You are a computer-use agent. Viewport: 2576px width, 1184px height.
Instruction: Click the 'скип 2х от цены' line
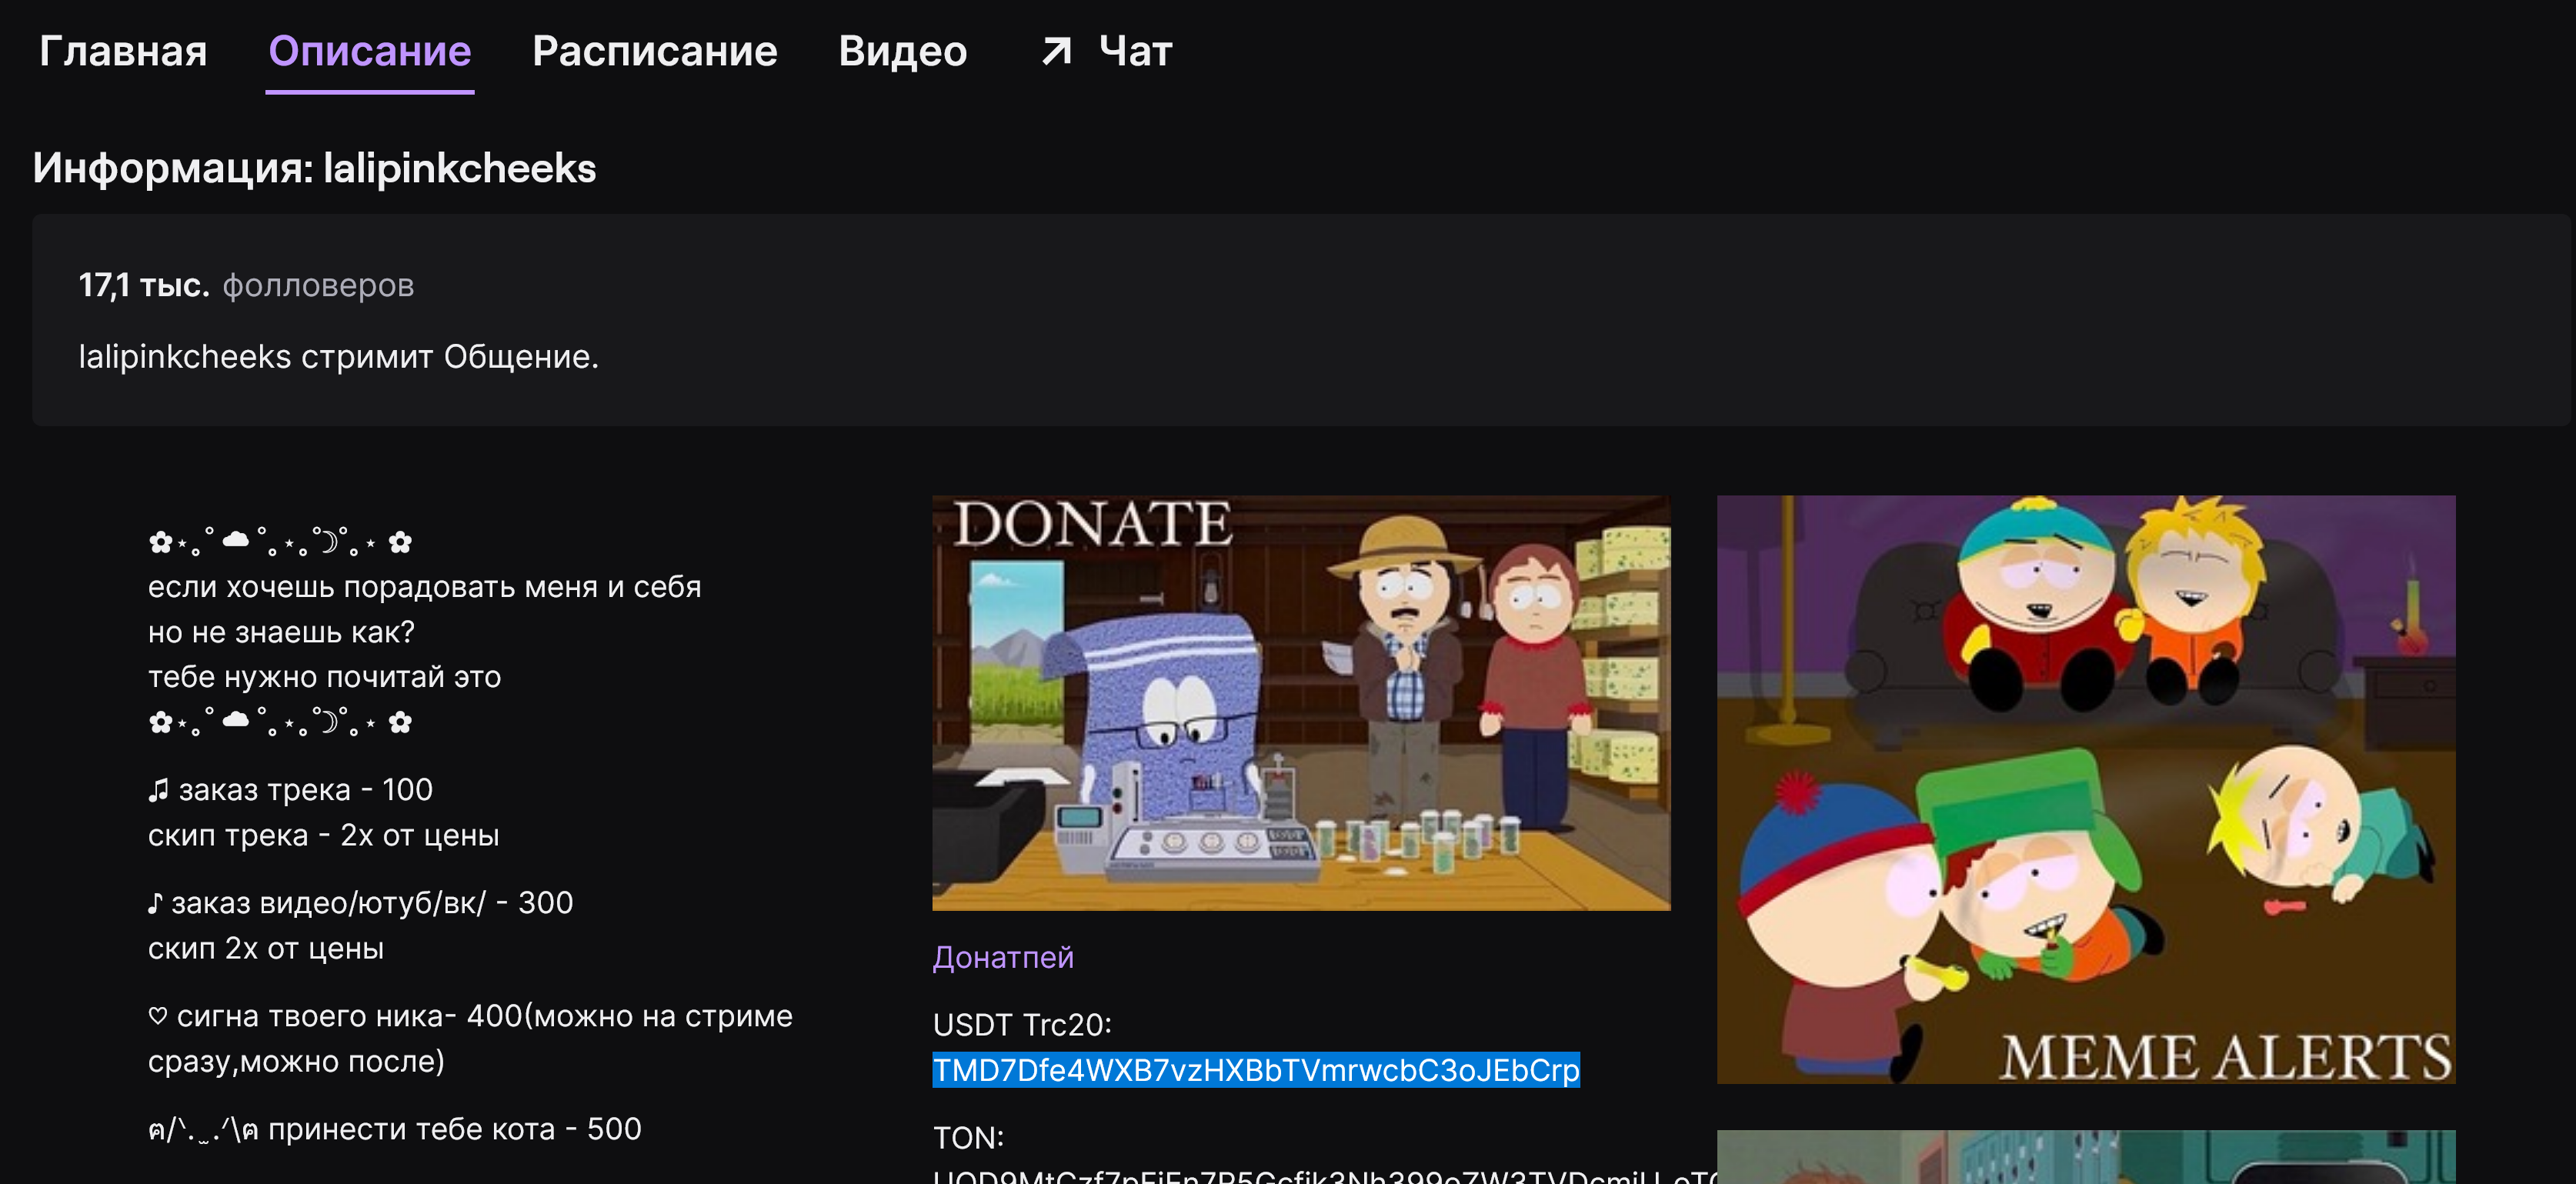[x=266, y=948]
